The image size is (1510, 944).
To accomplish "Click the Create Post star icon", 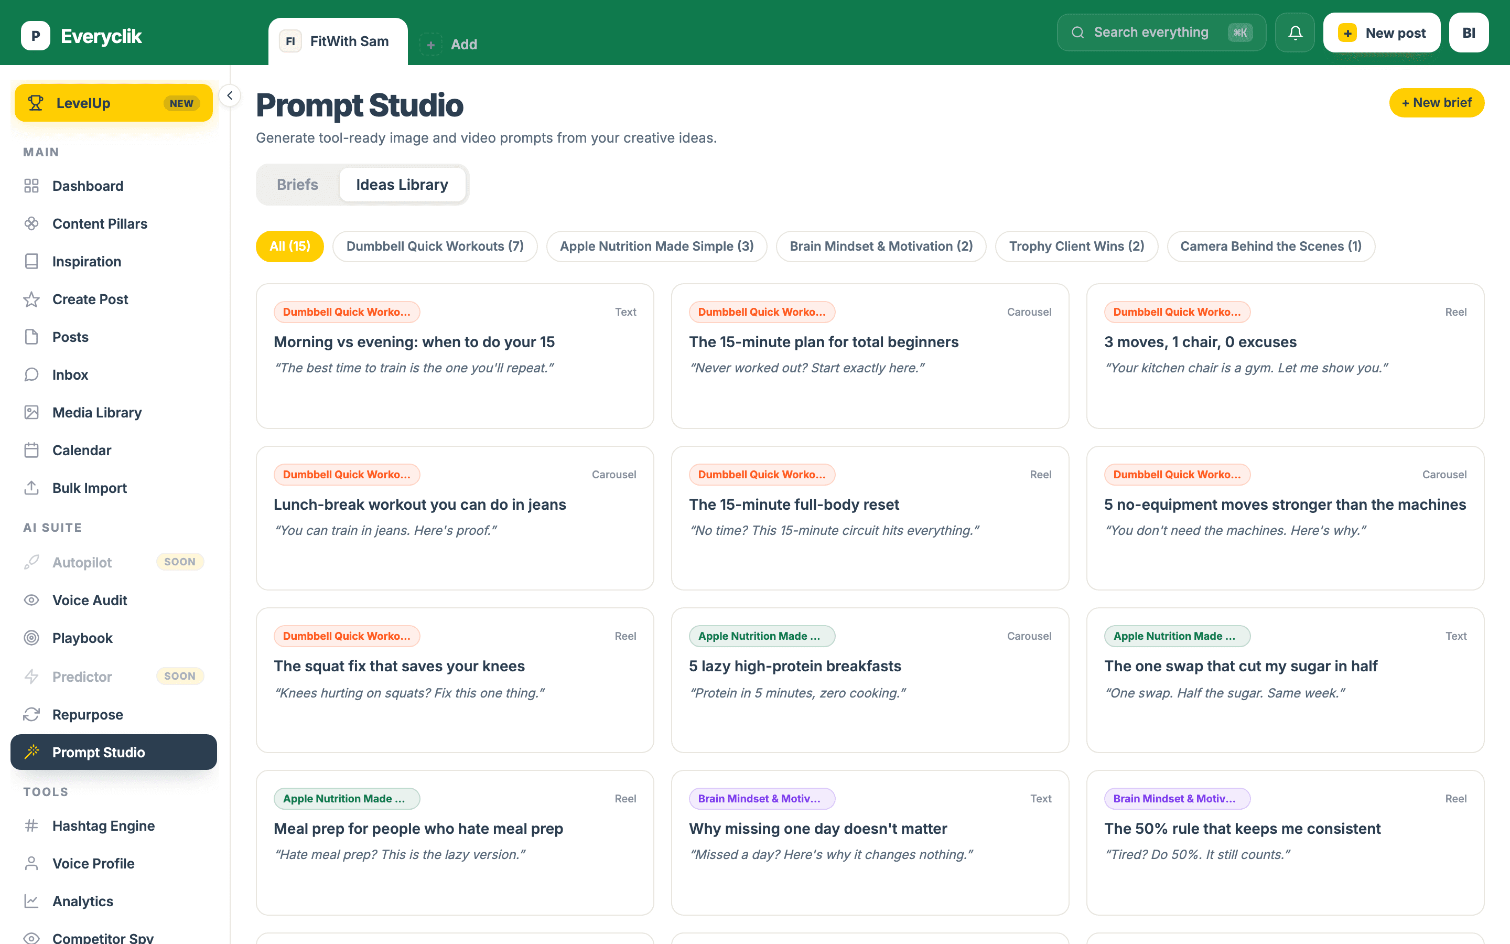I will (31, 299).
